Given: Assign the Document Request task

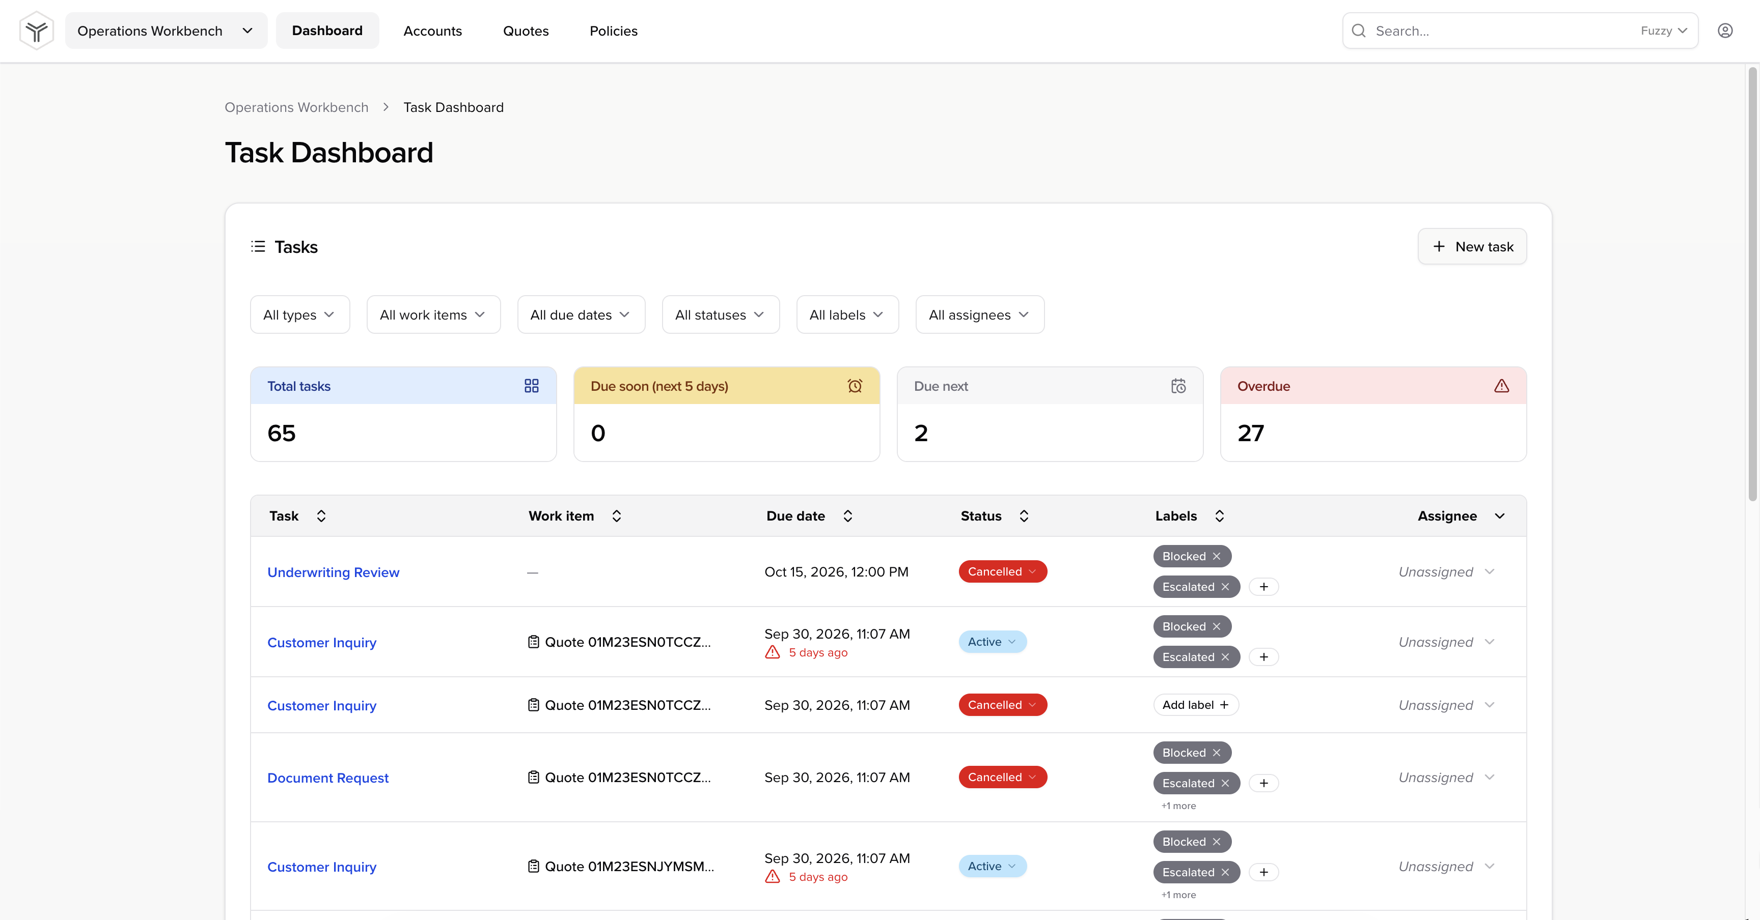Looking at the screenshot, I should pos(1446,778).
